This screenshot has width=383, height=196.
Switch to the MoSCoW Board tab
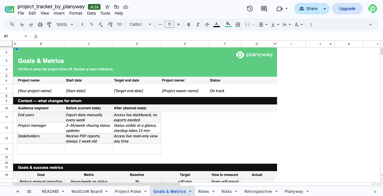[x=87, y=191]
